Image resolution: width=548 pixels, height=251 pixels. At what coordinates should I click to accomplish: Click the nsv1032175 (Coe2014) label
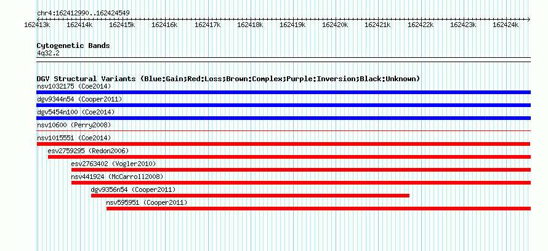(x=74, y=86)
